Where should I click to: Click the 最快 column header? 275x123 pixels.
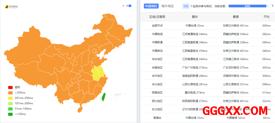click(195, 17)
